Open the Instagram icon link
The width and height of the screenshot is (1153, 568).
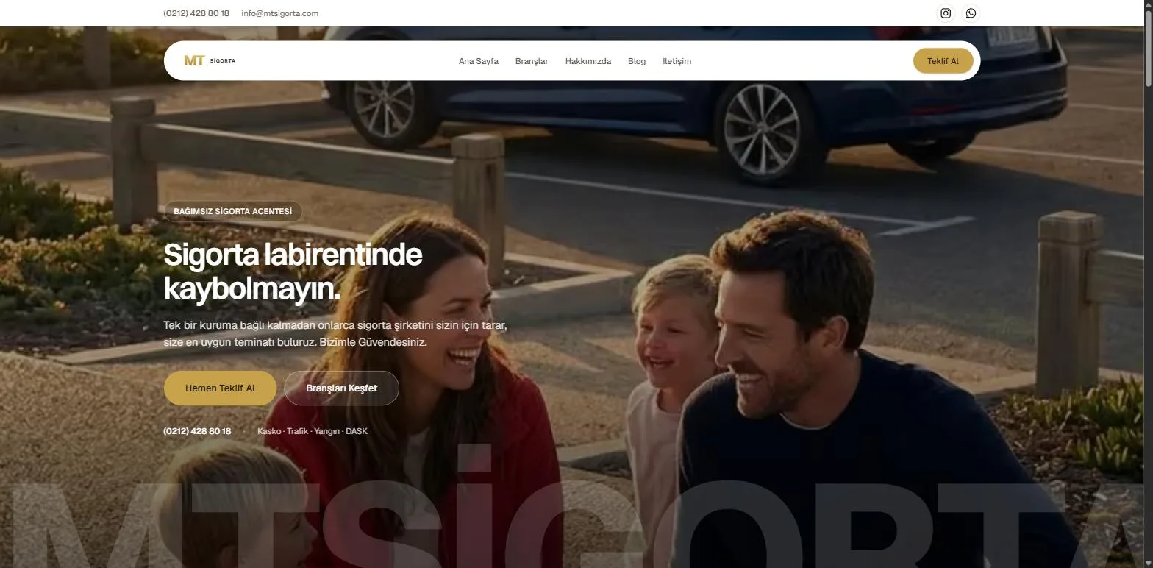[946, 13]
